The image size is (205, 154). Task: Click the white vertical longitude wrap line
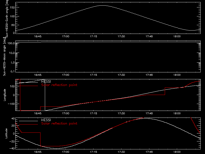point(45,95)
